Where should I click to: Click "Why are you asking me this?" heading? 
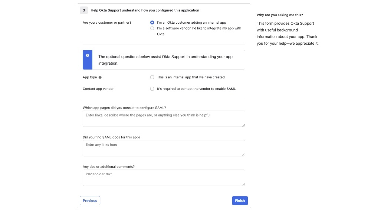280,15
